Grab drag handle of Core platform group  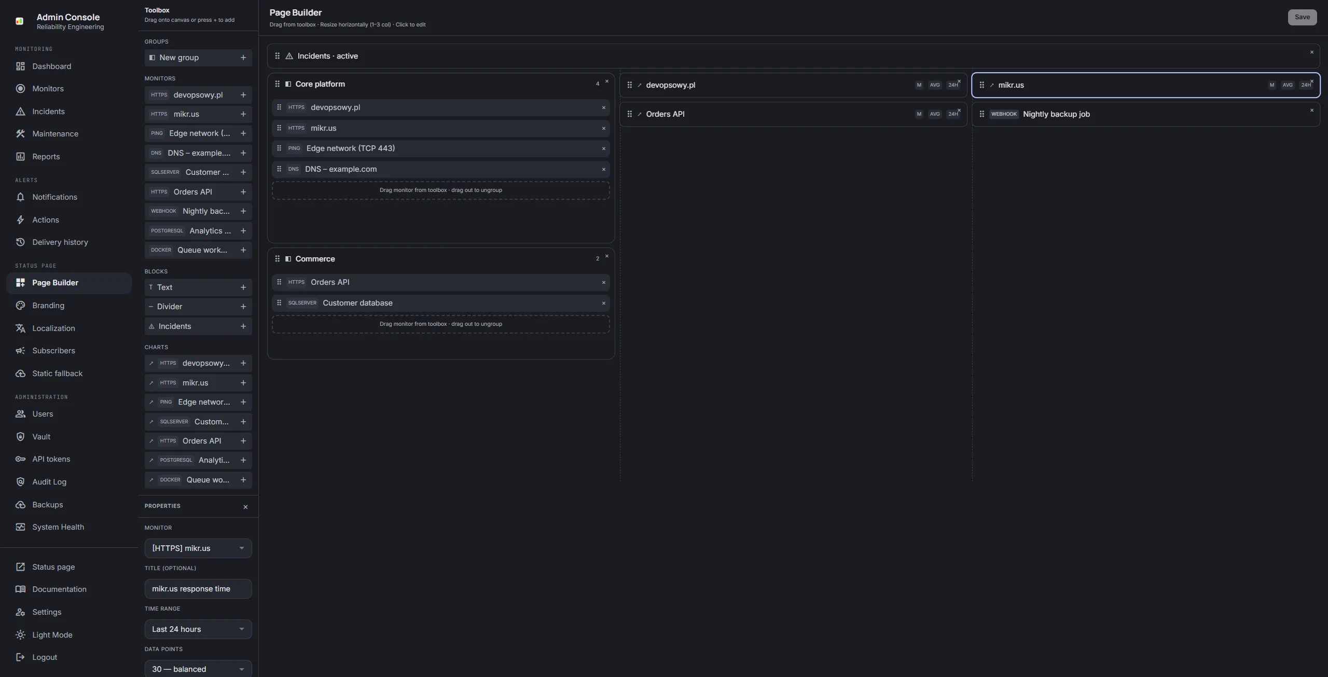(x=277, y=84)
